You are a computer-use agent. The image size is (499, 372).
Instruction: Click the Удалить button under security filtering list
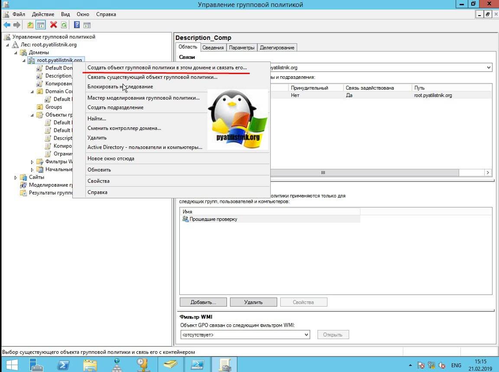253,302
